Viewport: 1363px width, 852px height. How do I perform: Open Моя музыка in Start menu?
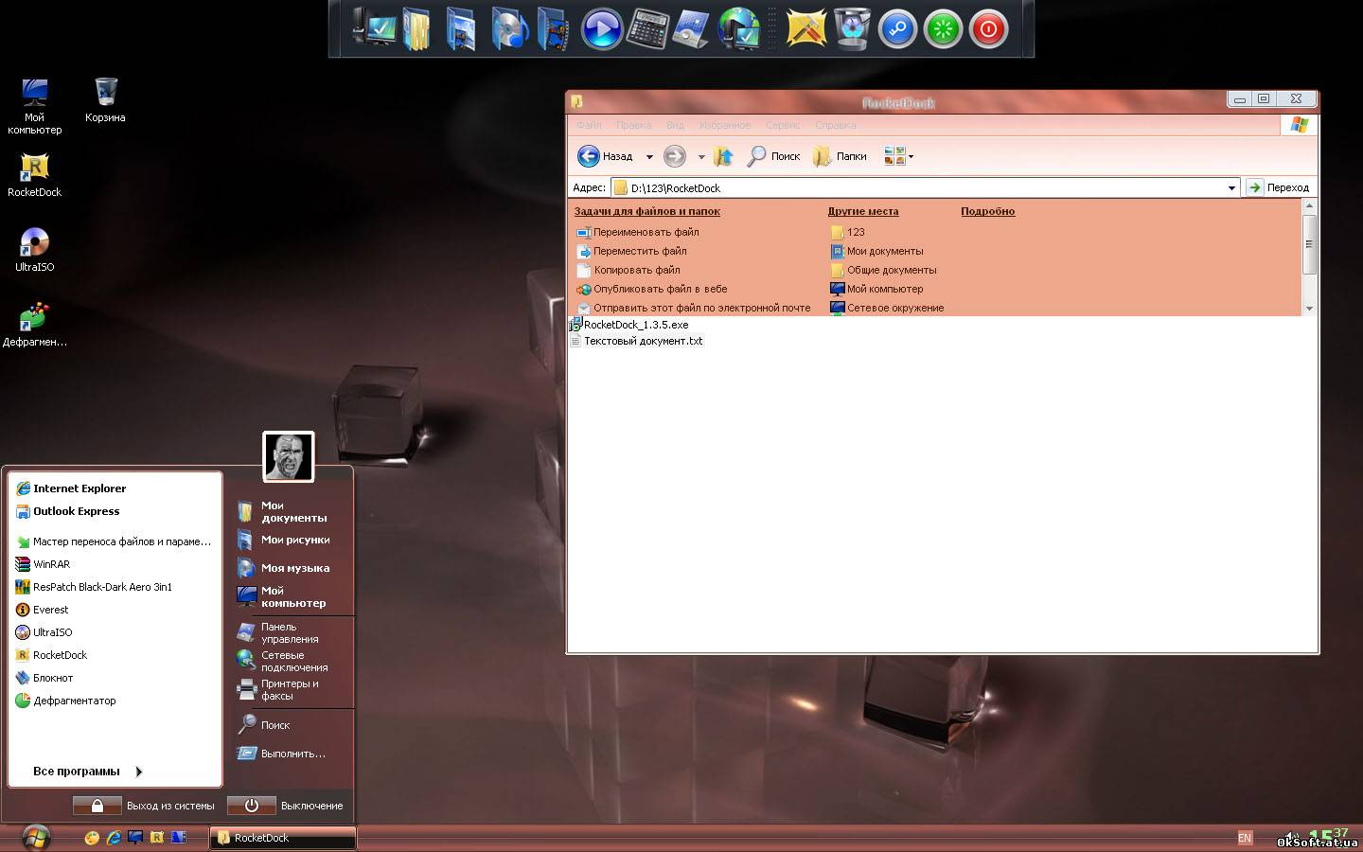tap(283, 568)
